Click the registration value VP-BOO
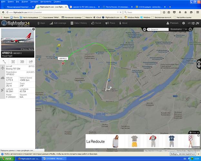Image resolution: width=201 pixels, height=161 pixels. click(x=10, y=74)
